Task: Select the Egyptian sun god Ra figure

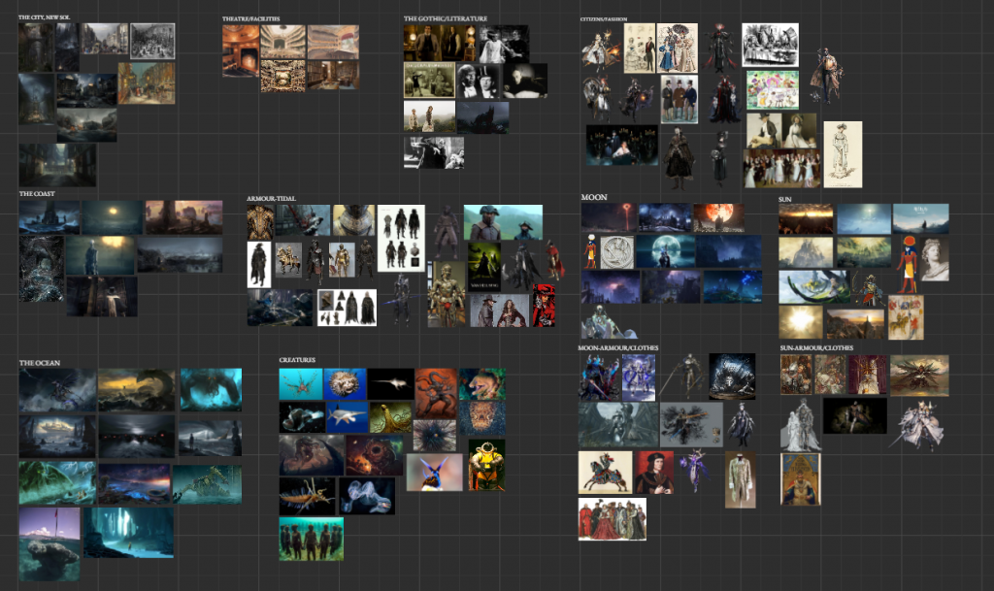Action: [x=907, y=265]
